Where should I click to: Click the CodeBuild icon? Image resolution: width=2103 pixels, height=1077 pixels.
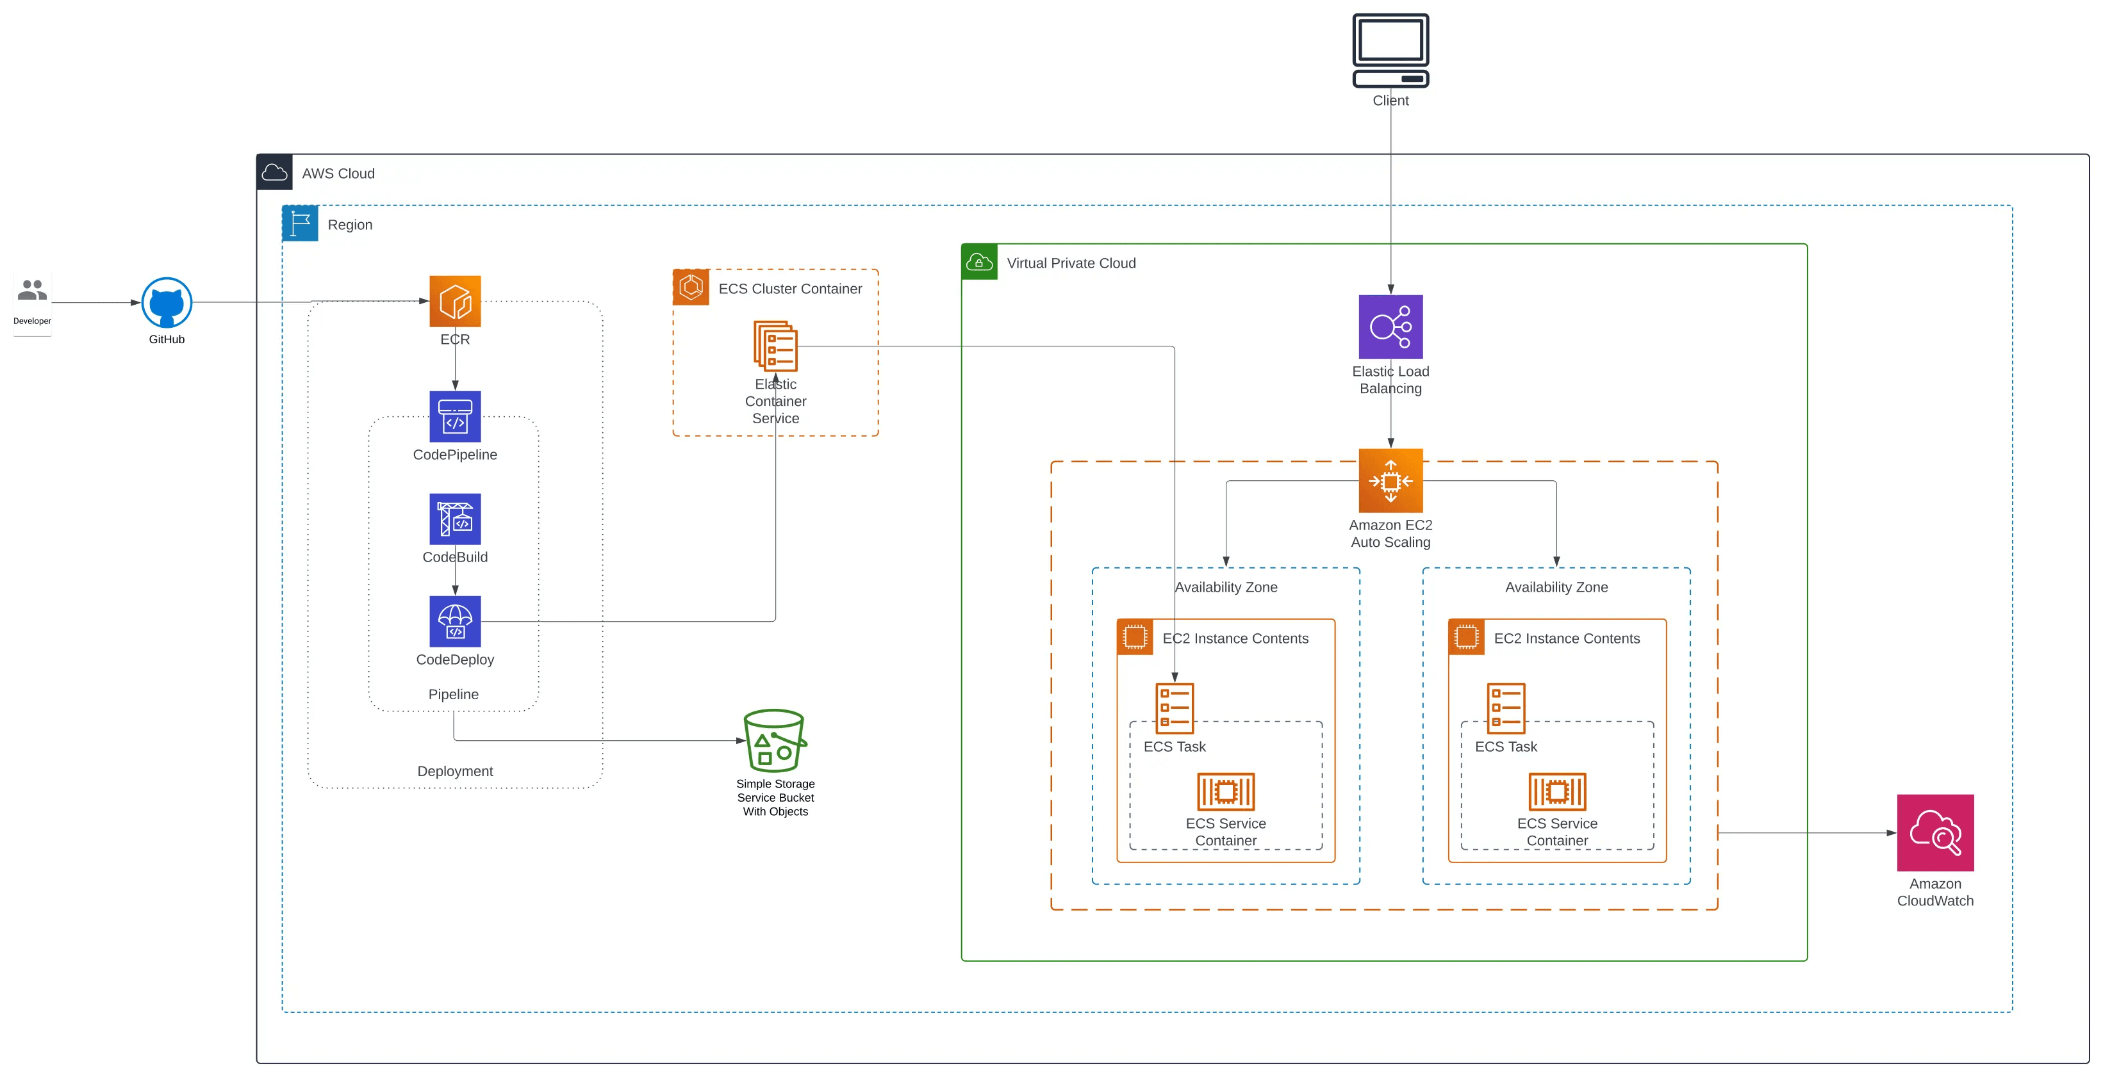click(455, 519)
